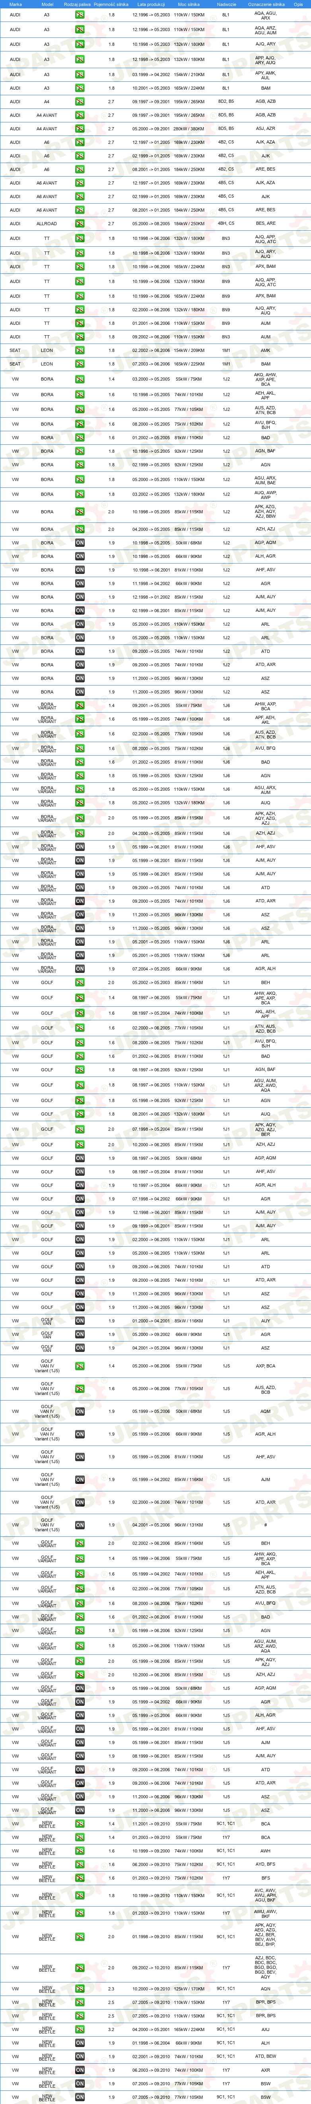
Task: Select the 154kW / 209KM cell in Seat Leon row
Action: point(189,350)
